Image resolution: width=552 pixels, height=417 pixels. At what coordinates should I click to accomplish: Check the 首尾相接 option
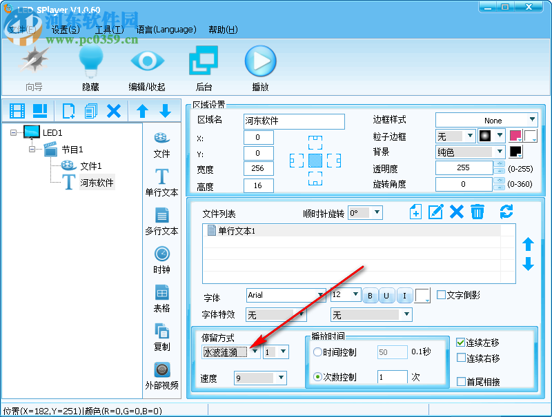(460, 381)
